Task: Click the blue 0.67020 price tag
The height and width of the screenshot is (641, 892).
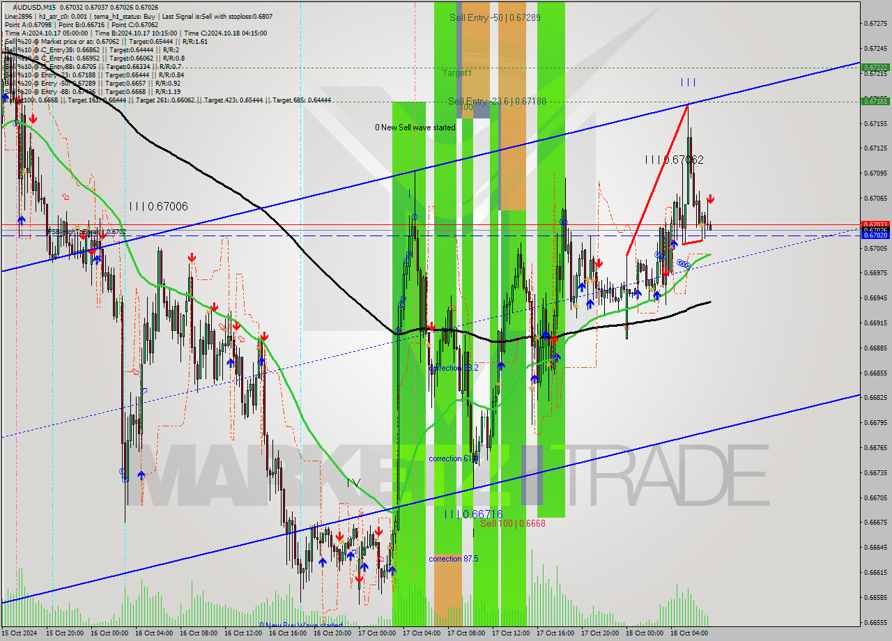Action: tap(875, 235)
